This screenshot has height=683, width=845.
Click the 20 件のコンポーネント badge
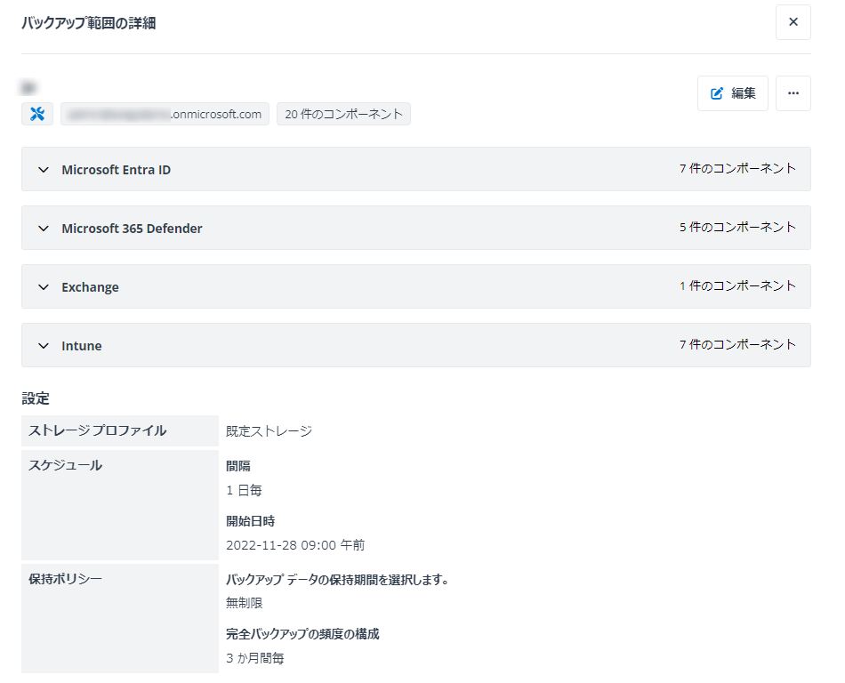point(344,114)
